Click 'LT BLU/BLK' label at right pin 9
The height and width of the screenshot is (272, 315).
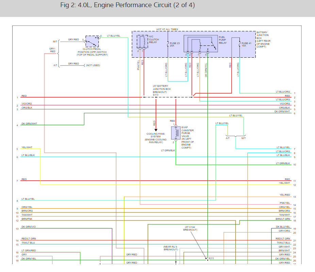click(283, 155)
